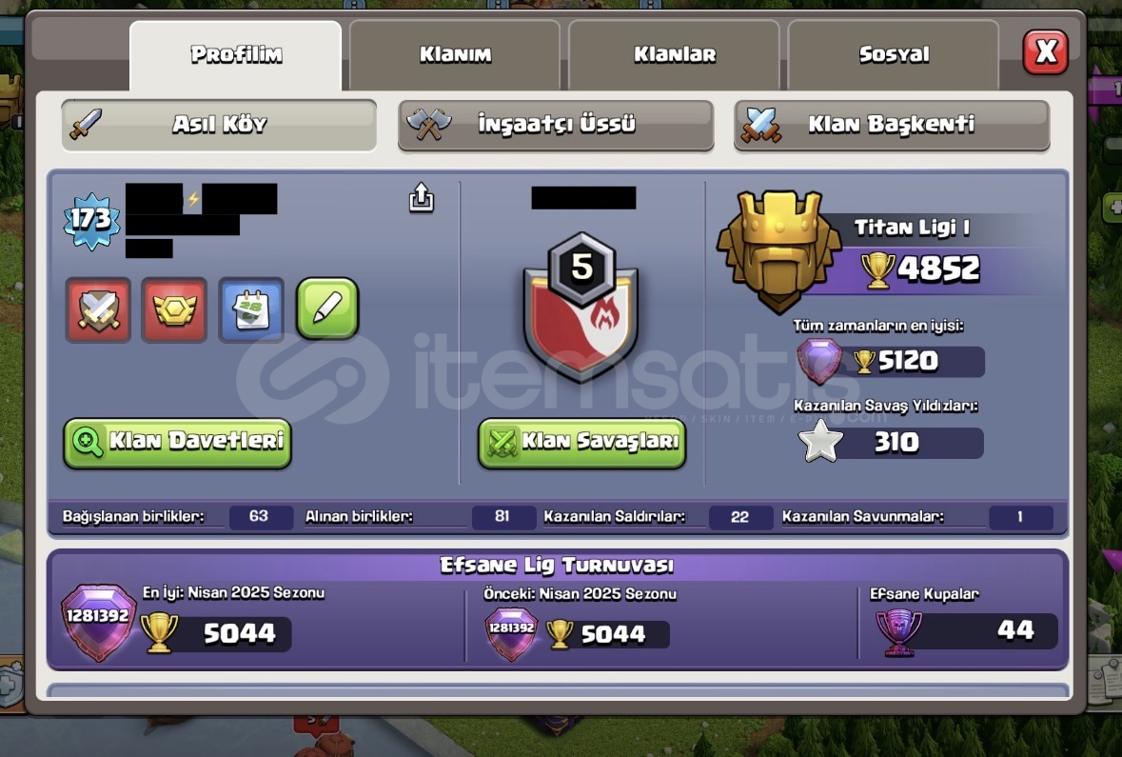
Task: Open Klan Davetleri button
Action: coord(177,444)
